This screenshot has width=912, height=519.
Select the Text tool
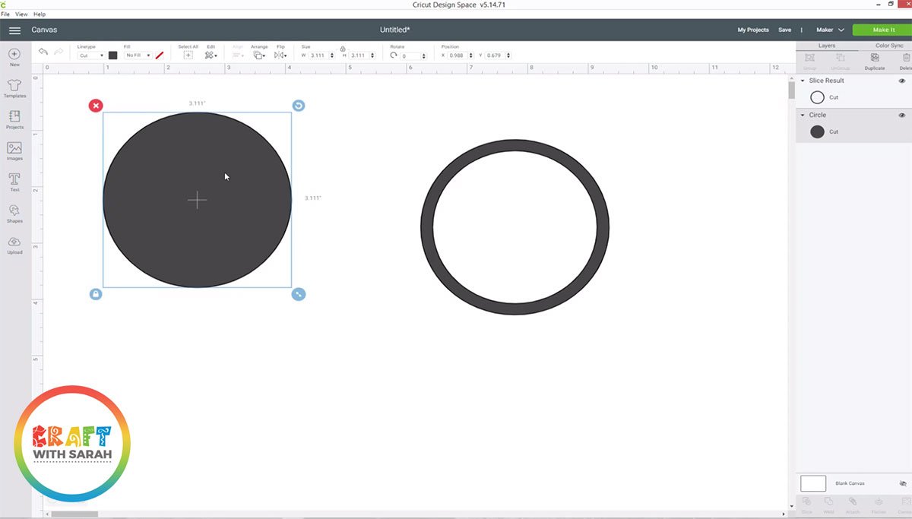point(14,182)
